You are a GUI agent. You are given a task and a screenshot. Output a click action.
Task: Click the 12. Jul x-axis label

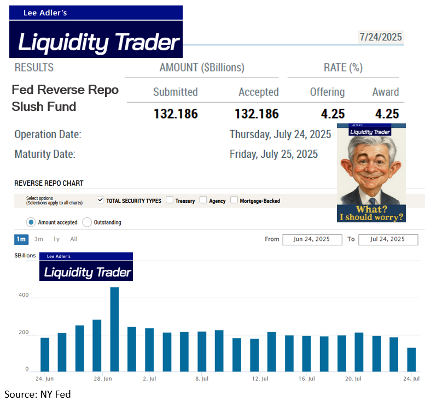260,379
